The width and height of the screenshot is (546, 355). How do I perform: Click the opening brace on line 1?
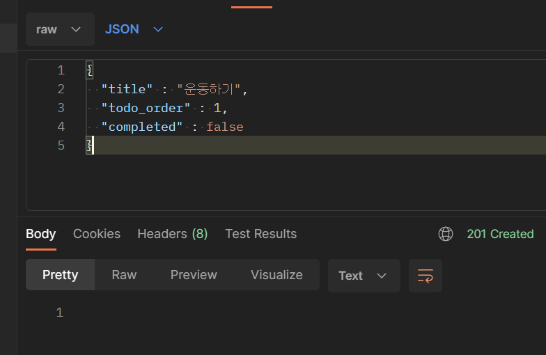[89, 70]
